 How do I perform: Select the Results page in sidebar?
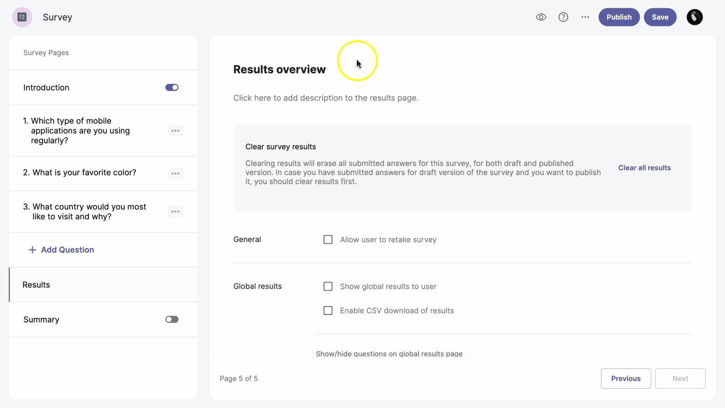(x=36, y=285)
